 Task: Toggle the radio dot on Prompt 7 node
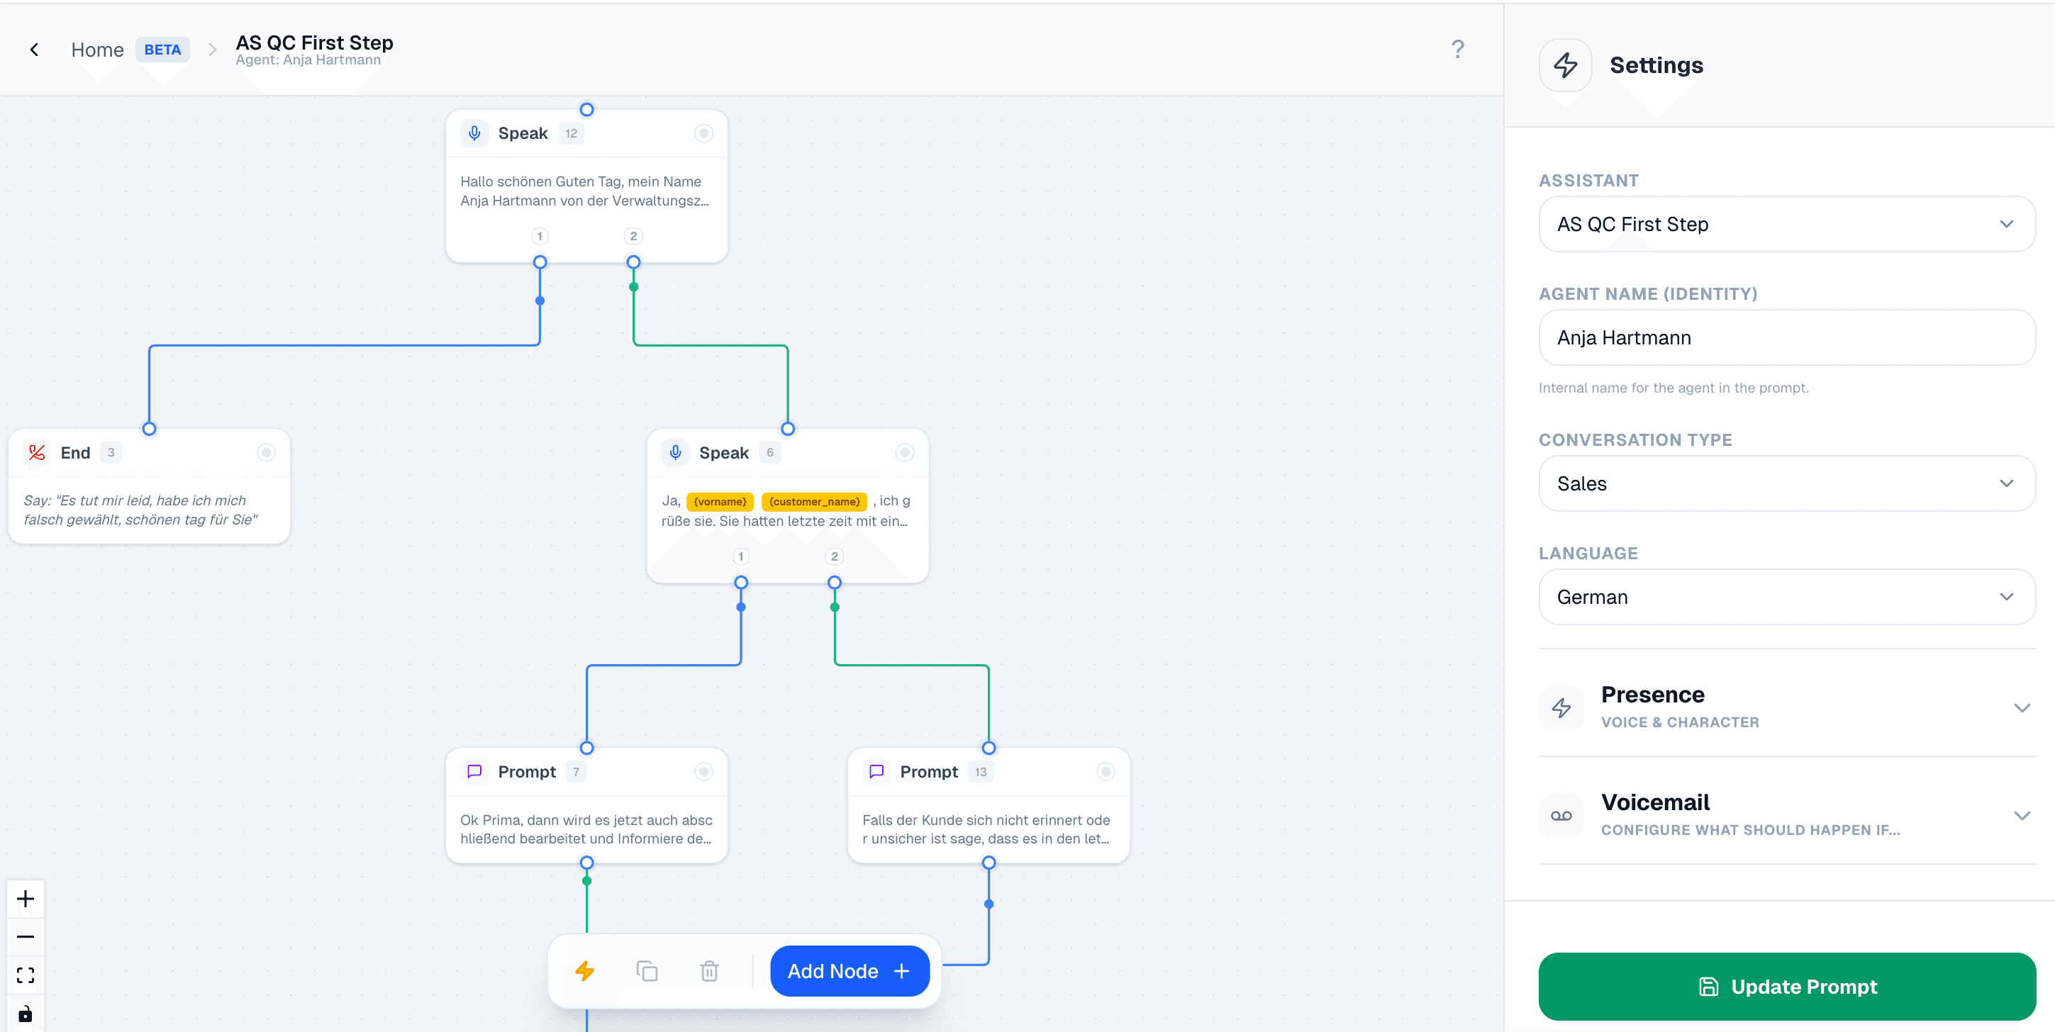pyautogui.click(x=703, y=772)
